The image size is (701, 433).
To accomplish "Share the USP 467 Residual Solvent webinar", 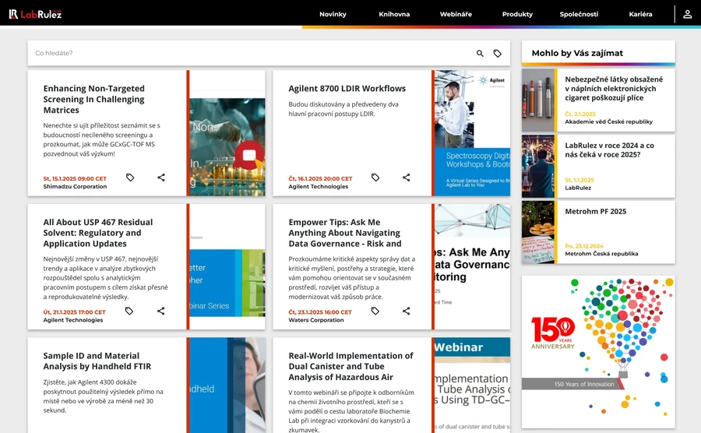I will (x=160, y=311).
